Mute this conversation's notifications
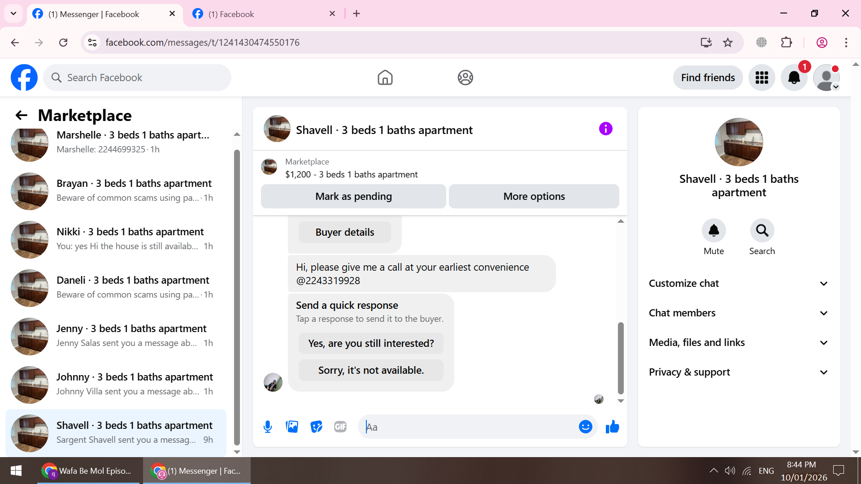Viewport: 861px width, 484px height. [x=713, y=231]
